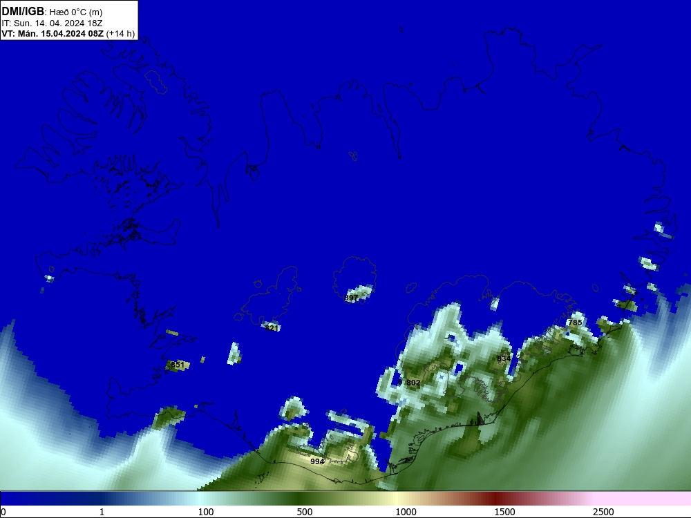This screenshot has width=691, height=518.
Task: Click the 821 height label
Action: click(x=272, y=328)
